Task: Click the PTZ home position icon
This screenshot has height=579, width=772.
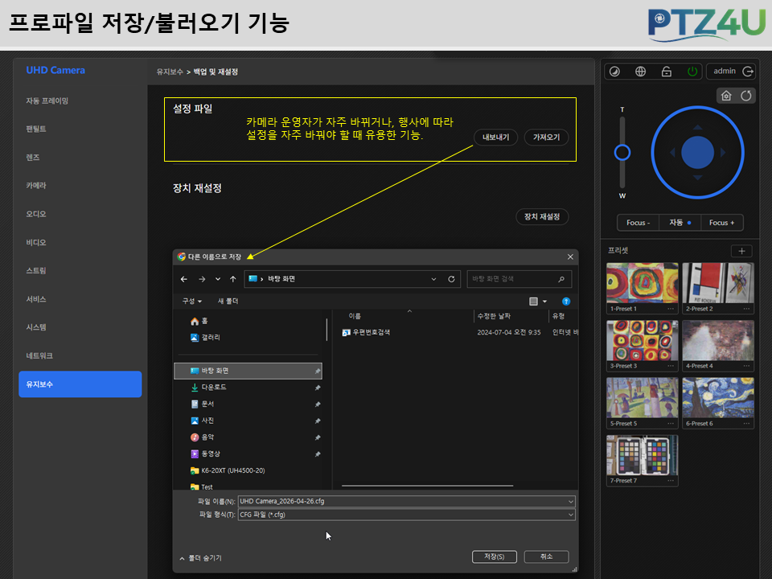Action: coord(726,96)
